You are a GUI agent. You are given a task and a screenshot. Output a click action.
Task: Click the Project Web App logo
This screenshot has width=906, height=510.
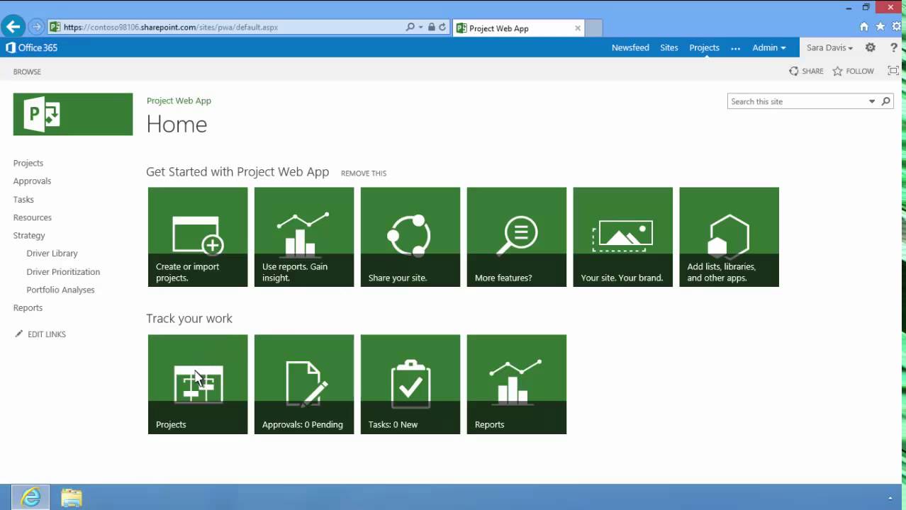tap(73, 114)
